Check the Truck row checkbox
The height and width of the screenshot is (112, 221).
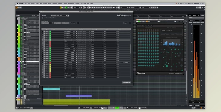pyautogui.click(x=42, y=54)
